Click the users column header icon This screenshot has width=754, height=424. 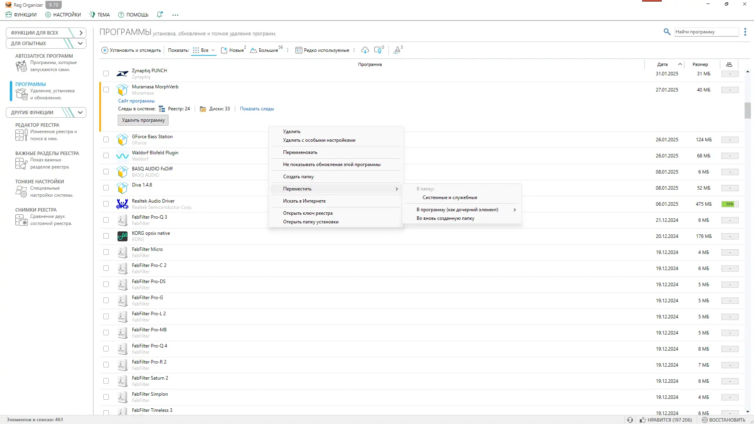click(x=729, y=64)
